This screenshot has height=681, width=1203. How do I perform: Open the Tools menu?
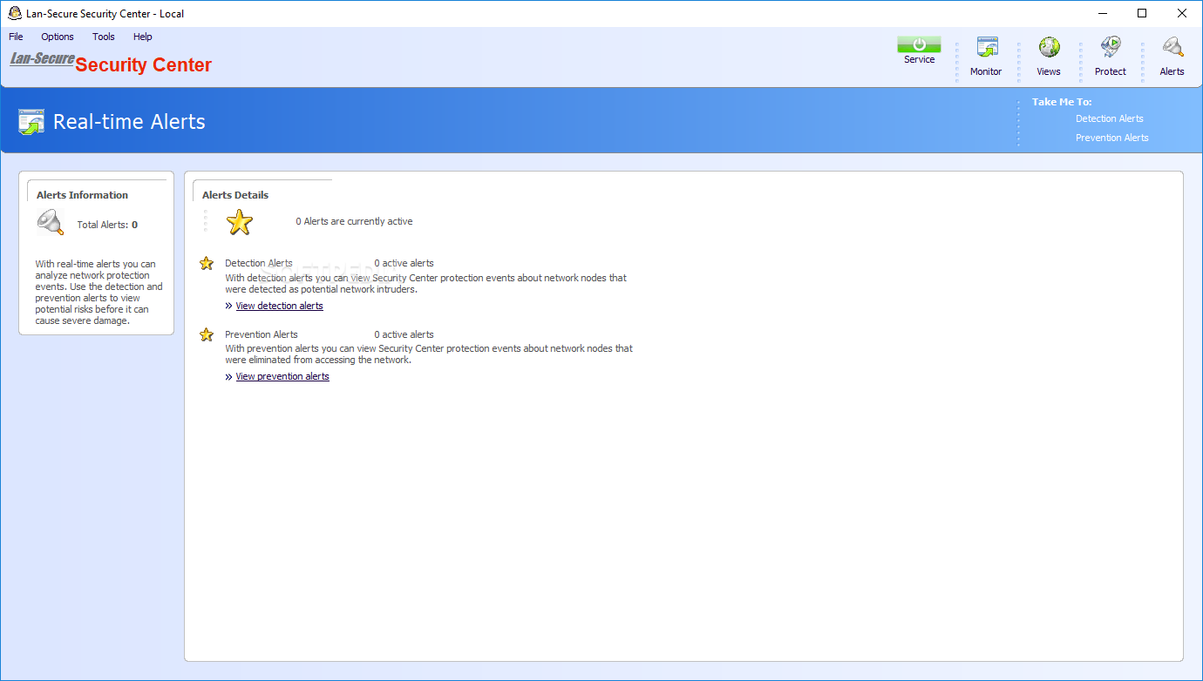point(104,37)
